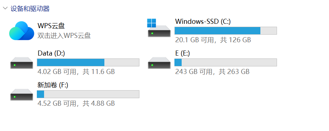Click the D: drive usage bar

(88, 62)
